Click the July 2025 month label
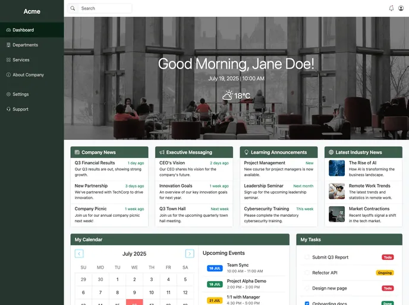 134,254
